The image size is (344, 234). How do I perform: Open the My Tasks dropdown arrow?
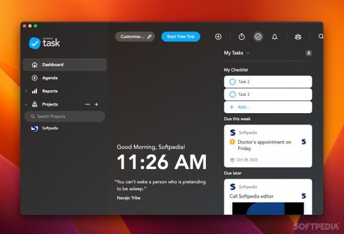[248, 53]
